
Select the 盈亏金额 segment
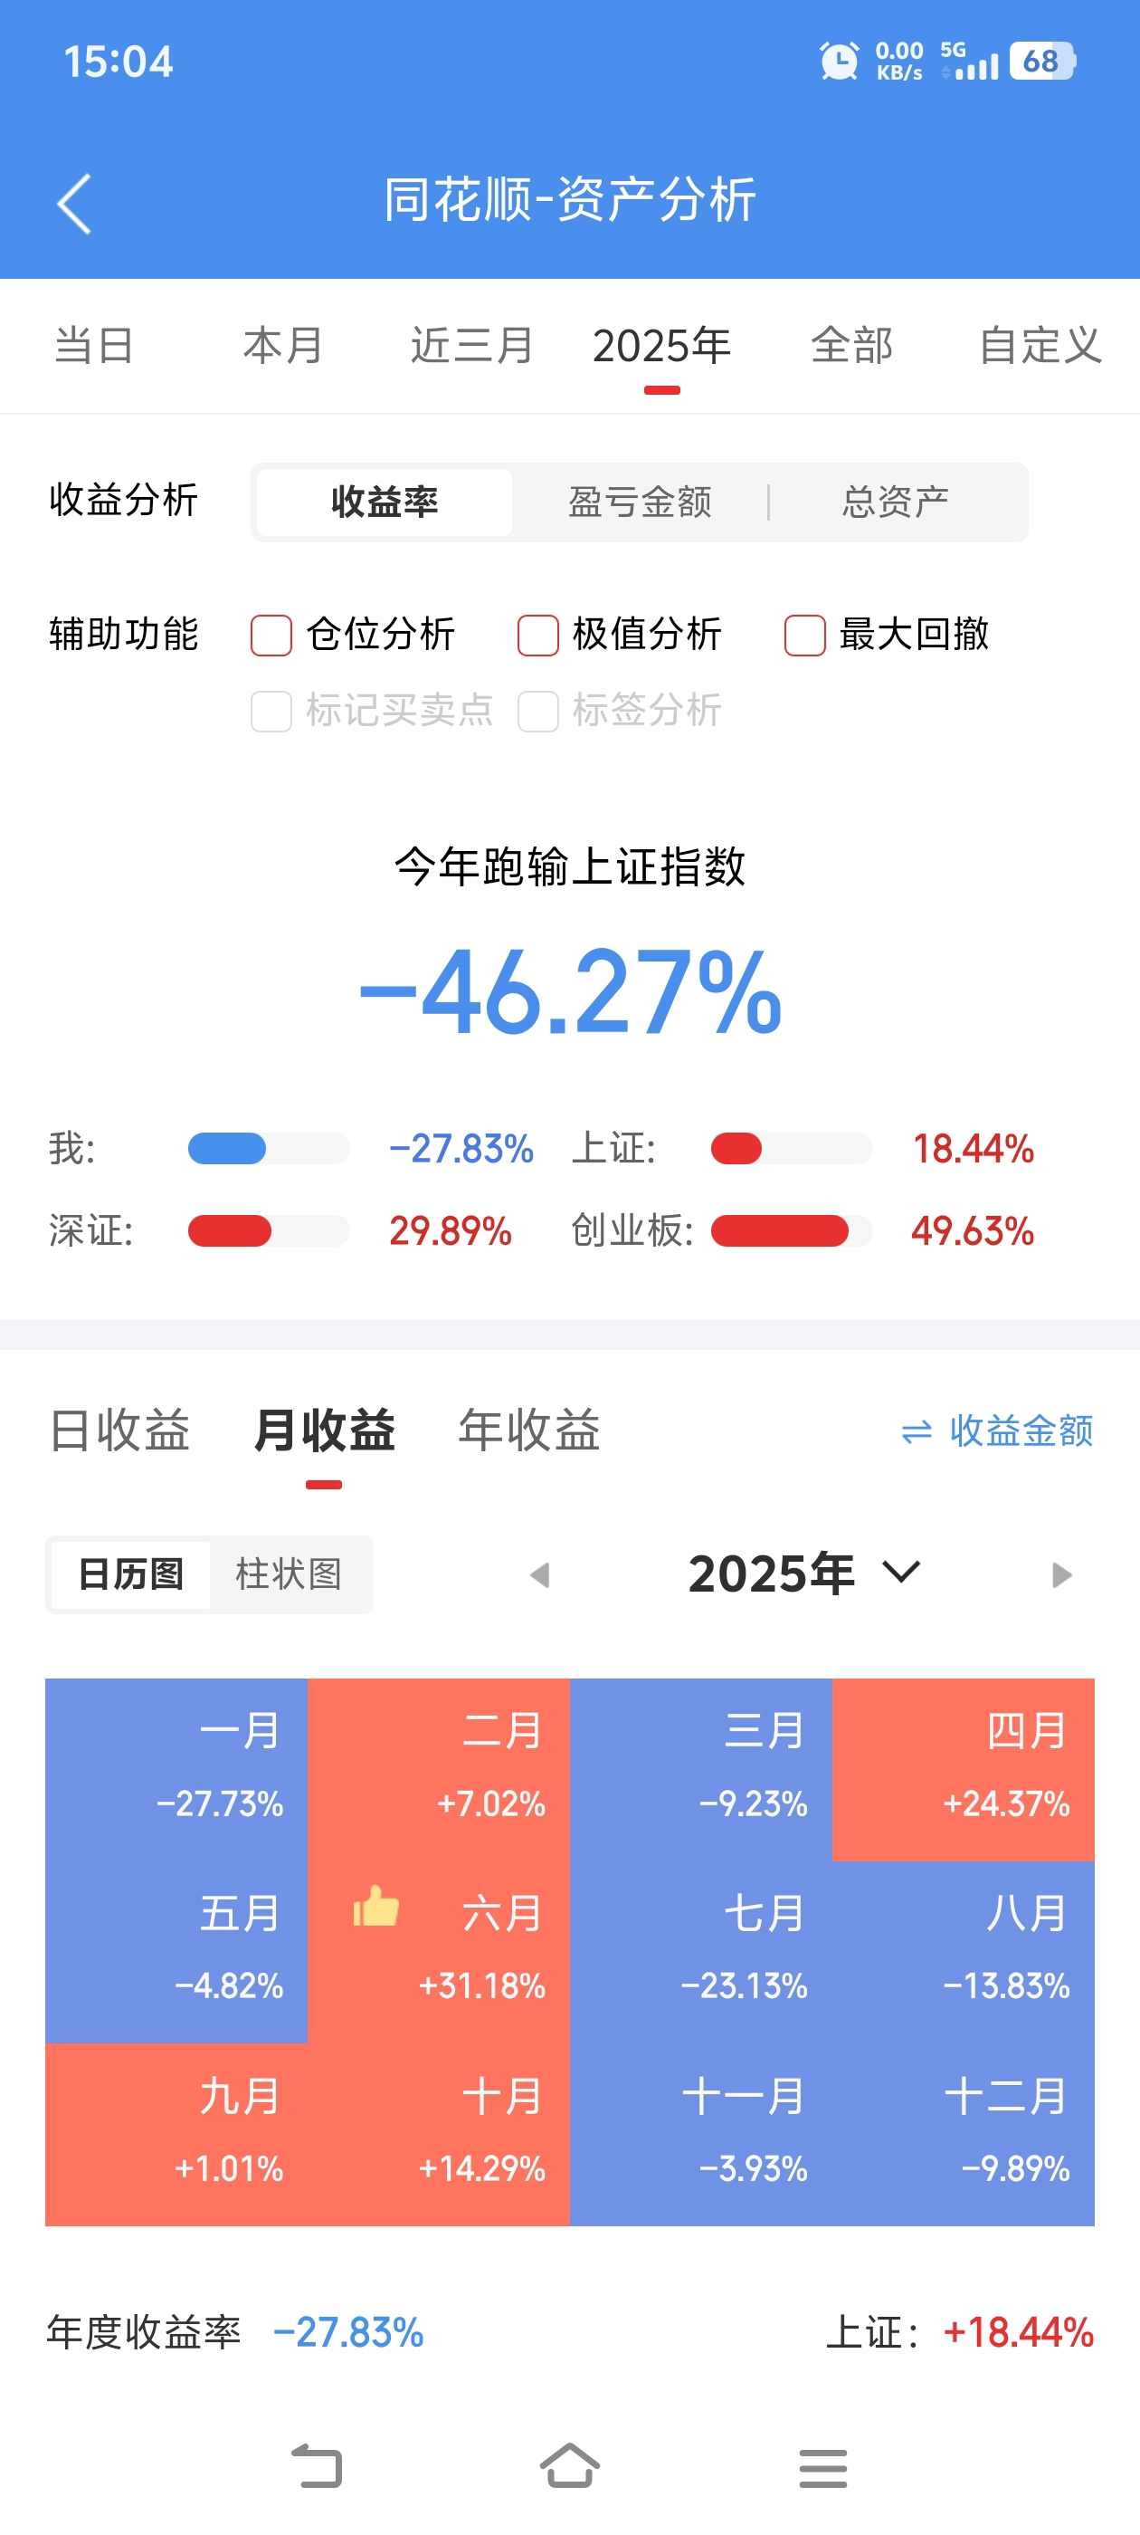[640, 502]
